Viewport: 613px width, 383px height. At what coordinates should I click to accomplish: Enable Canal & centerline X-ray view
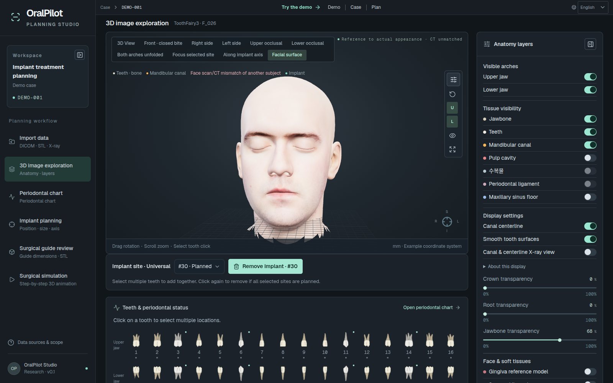[590, 252]
